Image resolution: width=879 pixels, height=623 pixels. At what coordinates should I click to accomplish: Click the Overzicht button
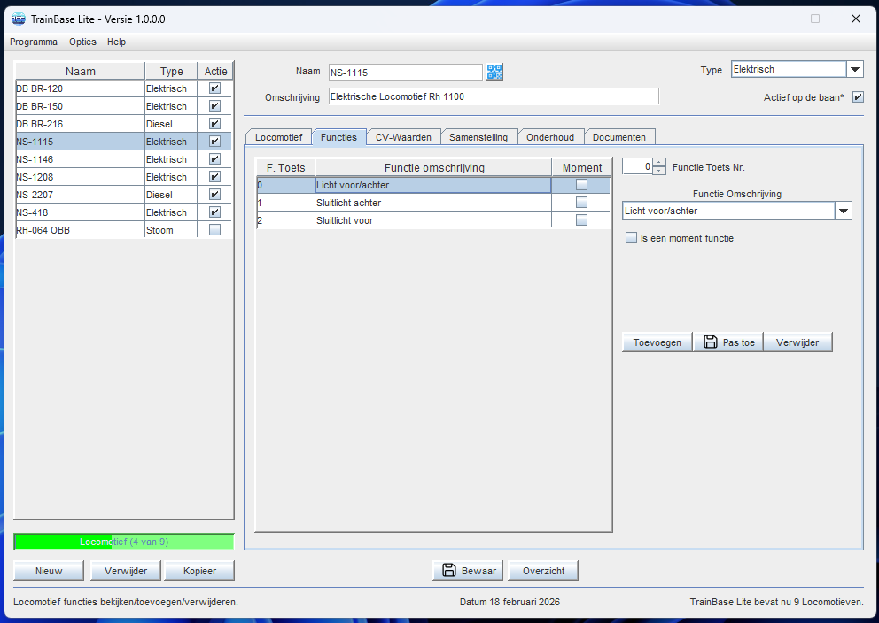(x=544, y=571)
